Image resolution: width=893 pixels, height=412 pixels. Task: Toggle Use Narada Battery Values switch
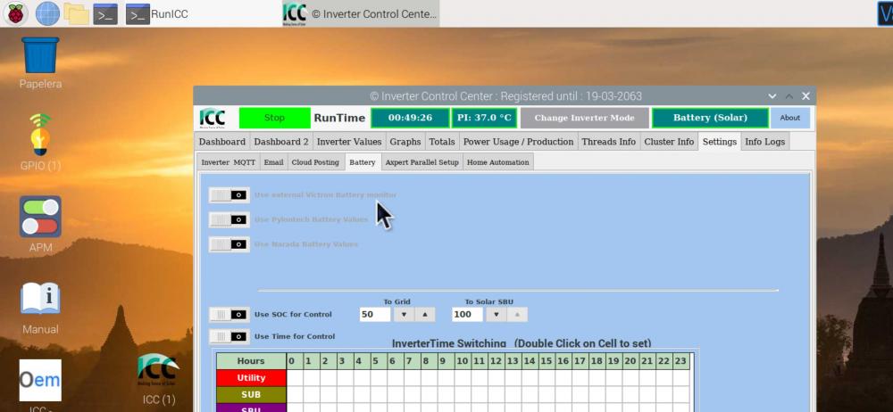point(229,244)
